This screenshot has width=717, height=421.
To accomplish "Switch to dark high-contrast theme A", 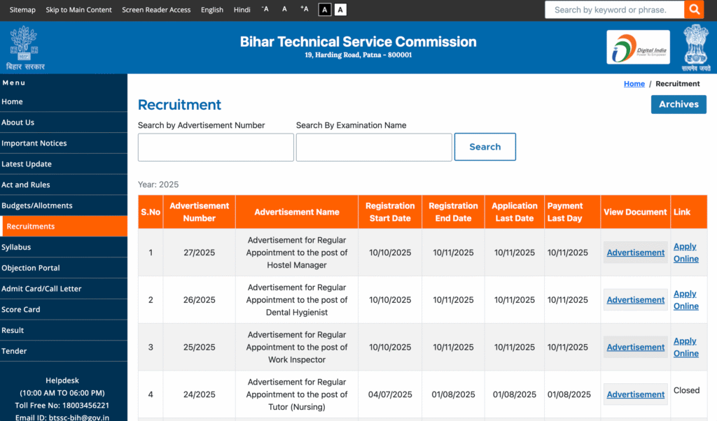I will point(325,10).
